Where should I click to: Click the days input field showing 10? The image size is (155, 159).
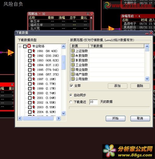(94, 102)
